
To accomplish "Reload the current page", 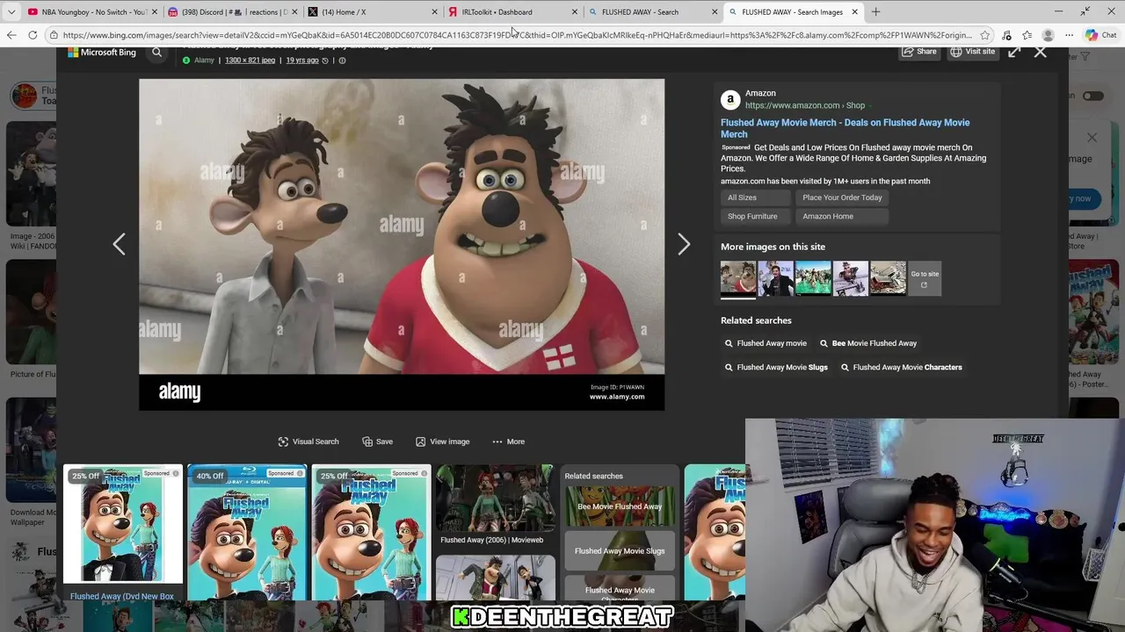I will [33, 35].
